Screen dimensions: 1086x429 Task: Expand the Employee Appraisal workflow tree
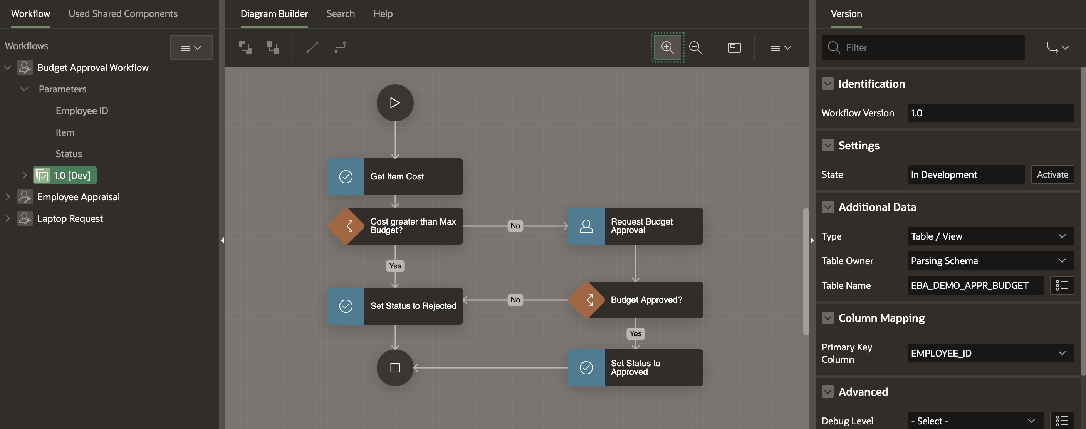click(7, 197)
